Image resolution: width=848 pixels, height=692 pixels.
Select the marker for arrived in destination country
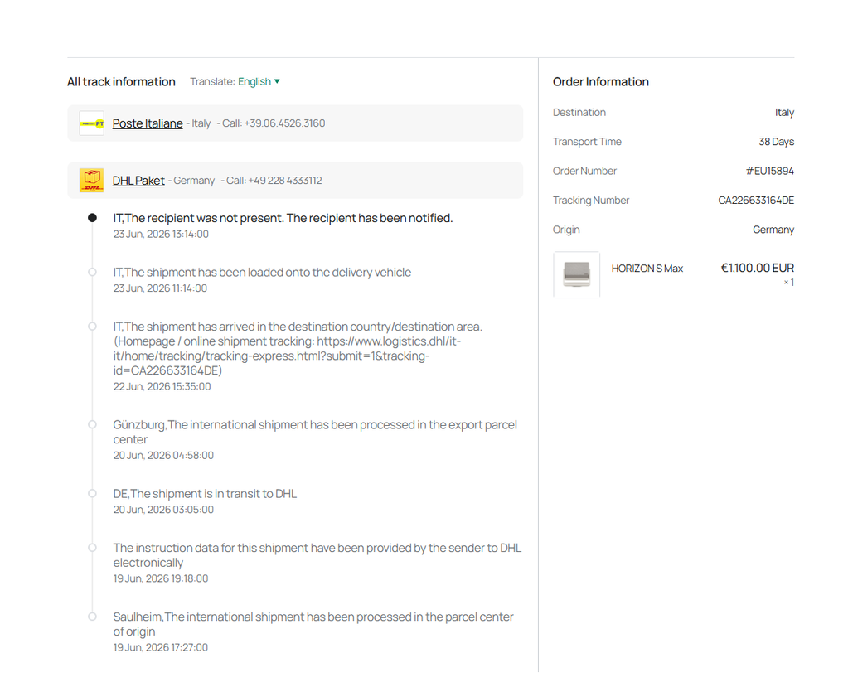click(x=93, y=327)
